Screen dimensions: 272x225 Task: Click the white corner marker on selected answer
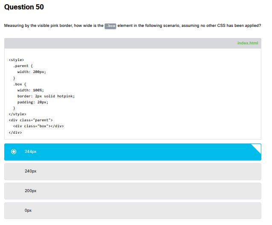(257, 148)
